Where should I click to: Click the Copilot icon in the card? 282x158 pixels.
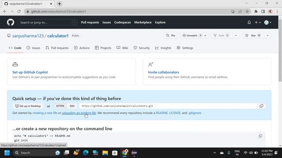coord(15,65)
